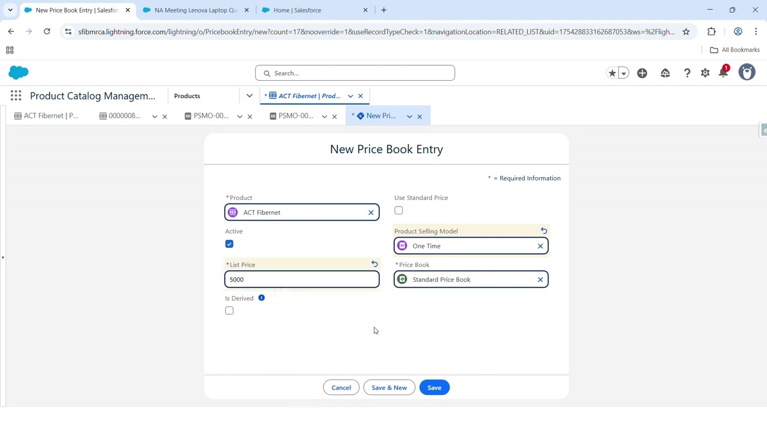767x431 pixels.
Task: Open the 0000008... subtab dropdown
Action: [155, 116]
